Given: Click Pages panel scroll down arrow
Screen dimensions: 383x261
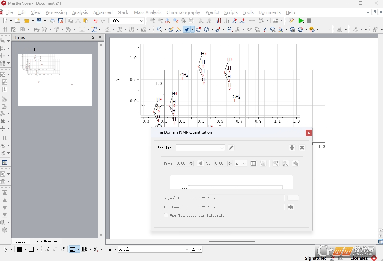Looking at the screenshot, I should pos(101,235).
